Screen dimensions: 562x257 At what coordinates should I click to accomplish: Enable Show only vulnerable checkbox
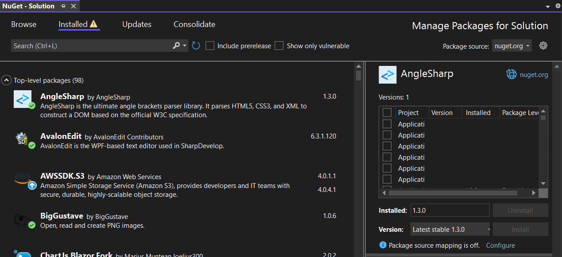coord(279,46)
